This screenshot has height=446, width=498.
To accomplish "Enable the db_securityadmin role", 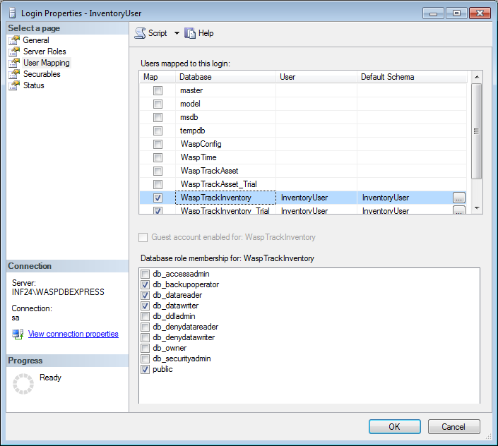I will pyautogui.click(x=145, y=358).
